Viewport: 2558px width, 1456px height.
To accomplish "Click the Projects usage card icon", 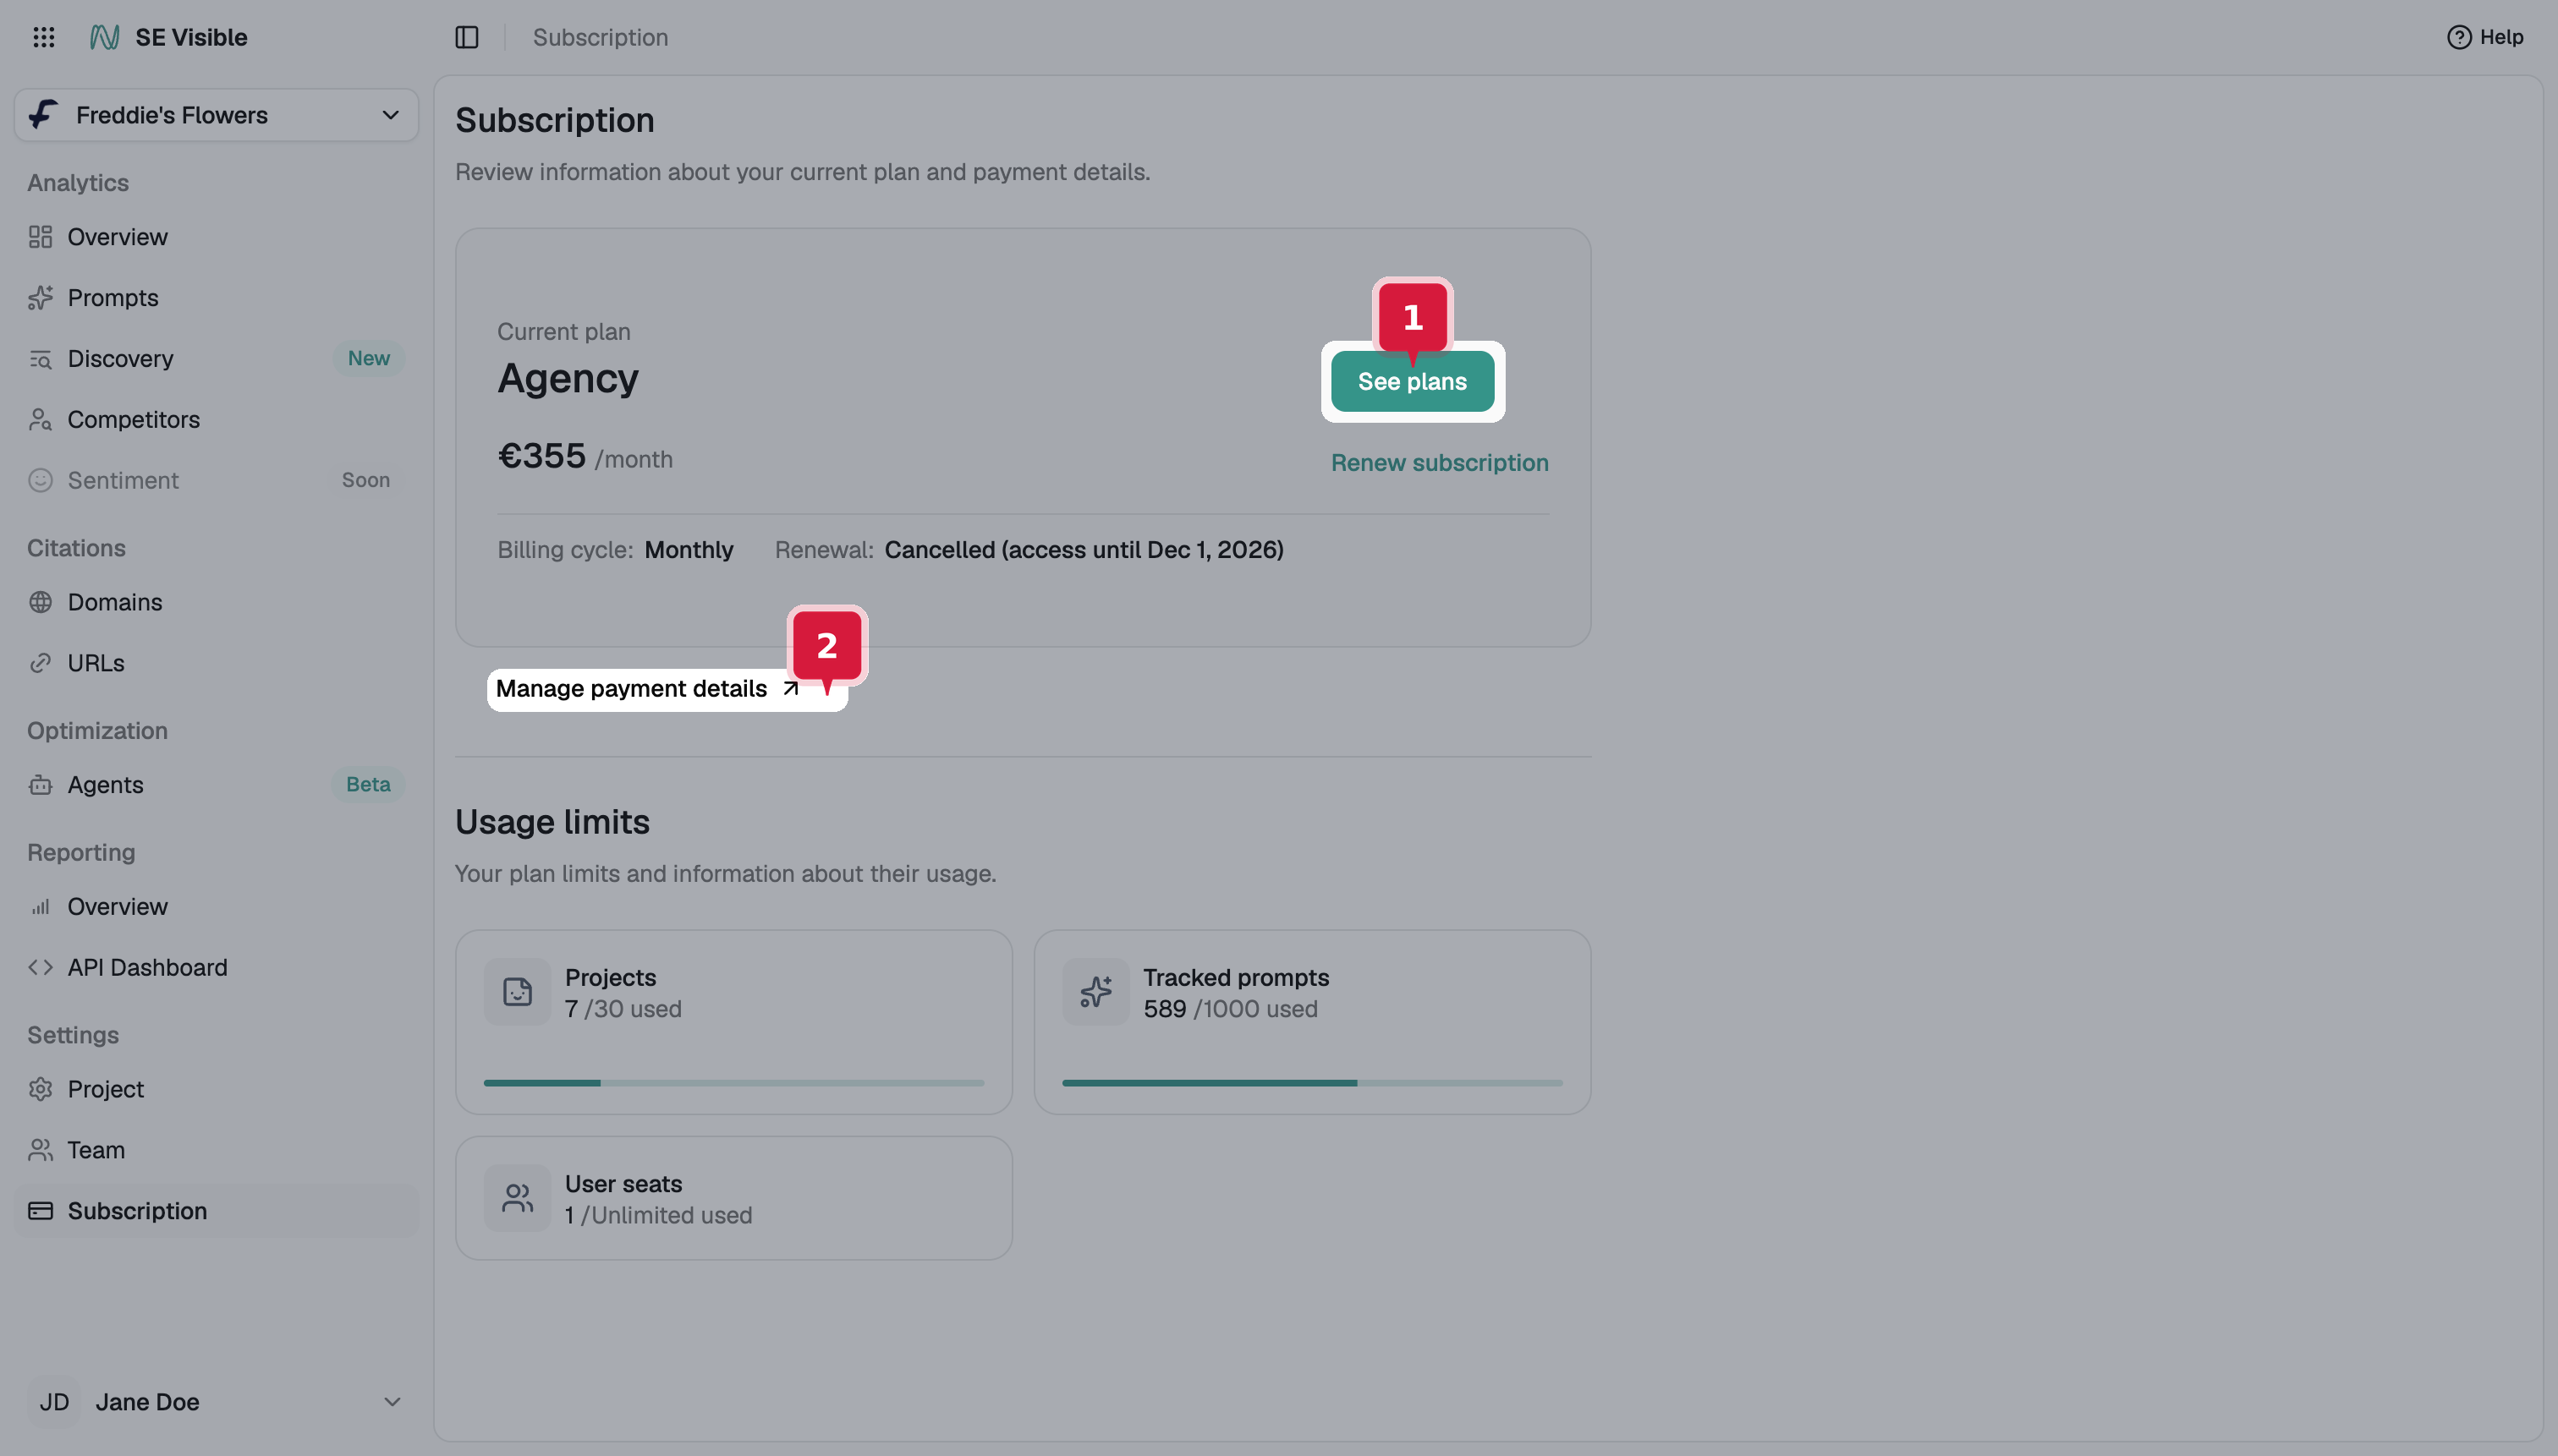I will [x=517, y=992].
